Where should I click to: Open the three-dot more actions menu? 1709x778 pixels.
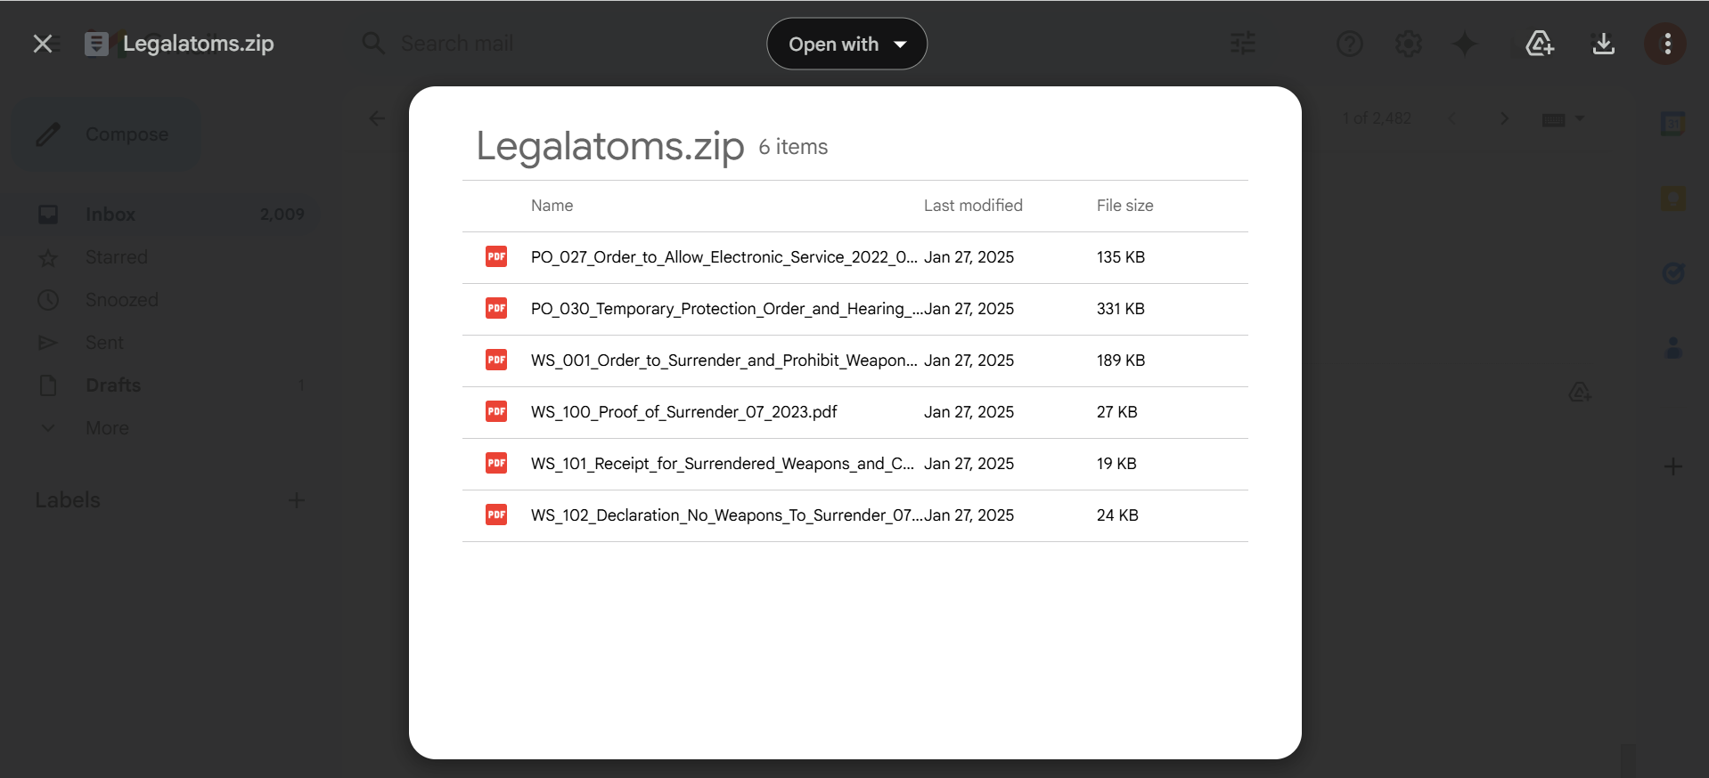point(1667,44)
